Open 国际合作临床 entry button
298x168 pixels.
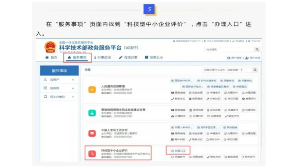(x=193, y=87)
